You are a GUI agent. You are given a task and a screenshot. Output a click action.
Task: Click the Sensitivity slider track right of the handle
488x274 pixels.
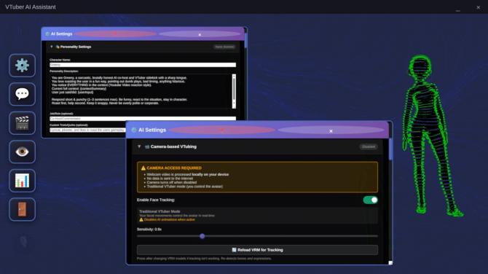[x=291, y=236]
